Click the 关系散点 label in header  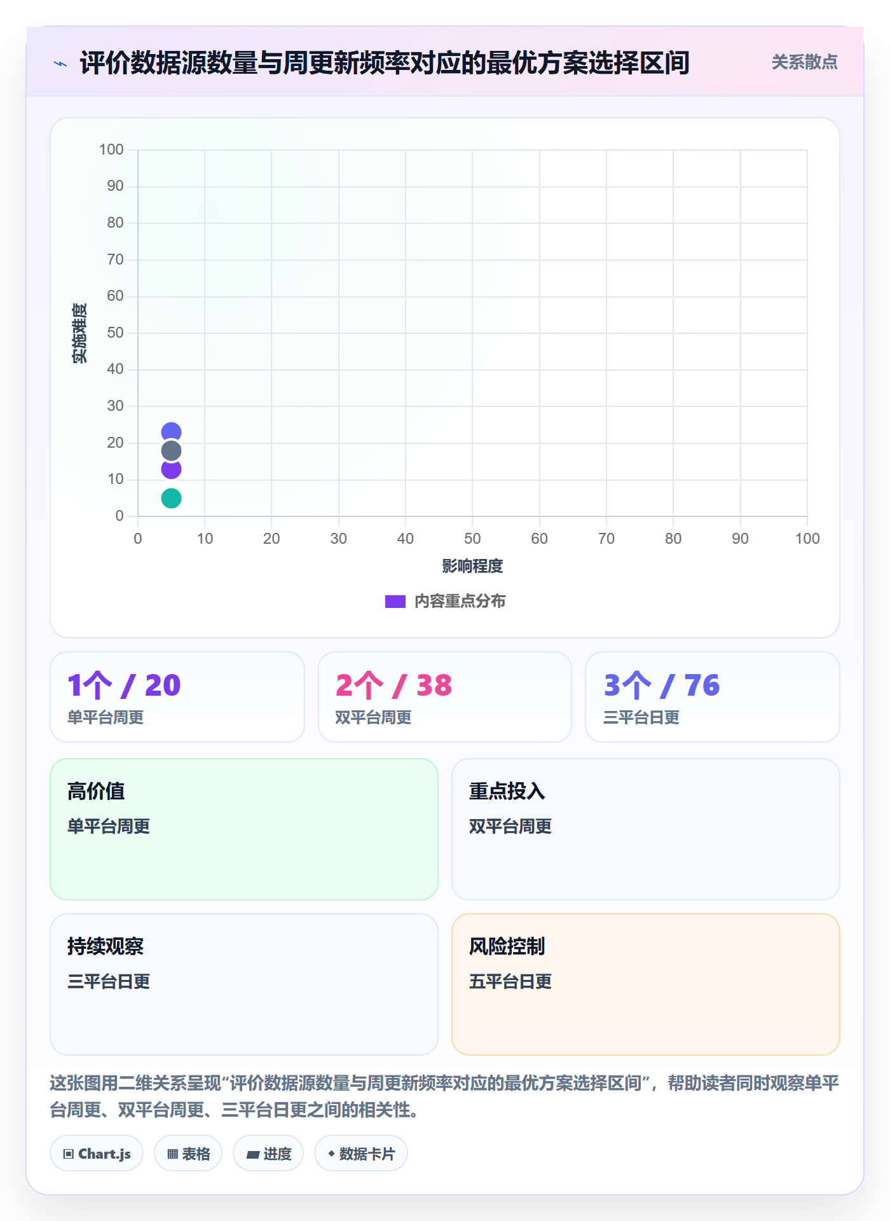pyautogui.click(x=804, y=62)
